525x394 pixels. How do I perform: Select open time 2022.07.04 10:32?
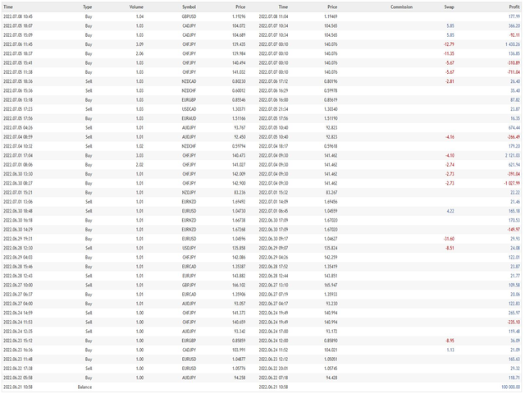point(18,146)
